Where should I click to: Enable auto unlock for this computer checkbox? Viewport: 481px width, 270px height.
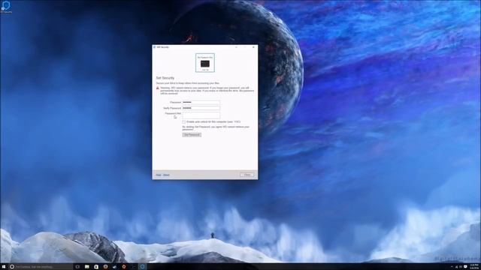(183, 121)
